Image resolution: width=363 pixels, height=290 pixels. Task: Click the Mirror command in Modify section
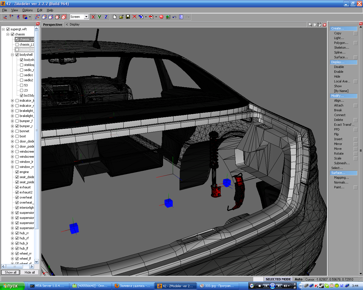[338, 144]
